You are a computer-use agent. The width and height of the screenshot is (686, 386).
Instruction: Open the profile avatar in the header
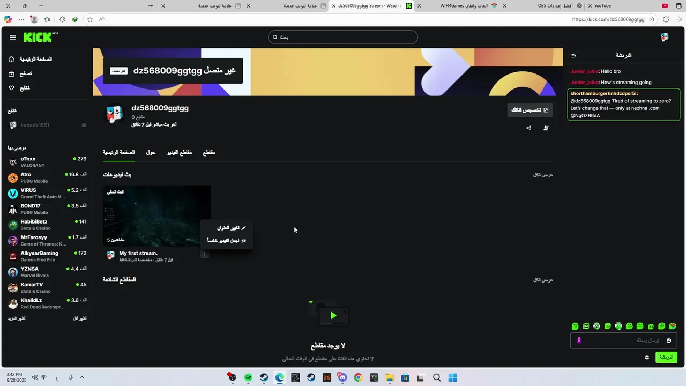(x=665, y=37)
